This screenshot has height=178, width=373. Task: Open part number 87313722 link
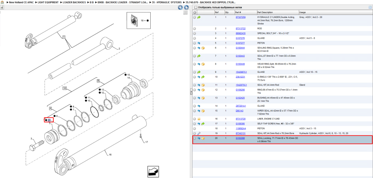pos(241,29)
